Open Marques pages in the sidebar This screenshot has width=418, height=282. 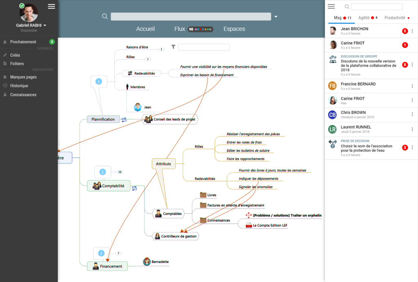pos(23,77)
